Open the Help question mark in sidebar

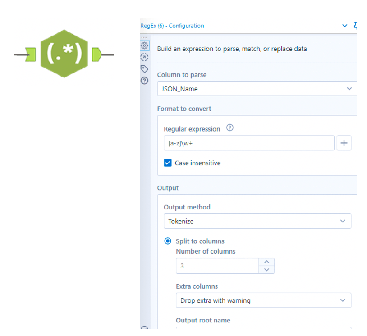pos(145,81)
